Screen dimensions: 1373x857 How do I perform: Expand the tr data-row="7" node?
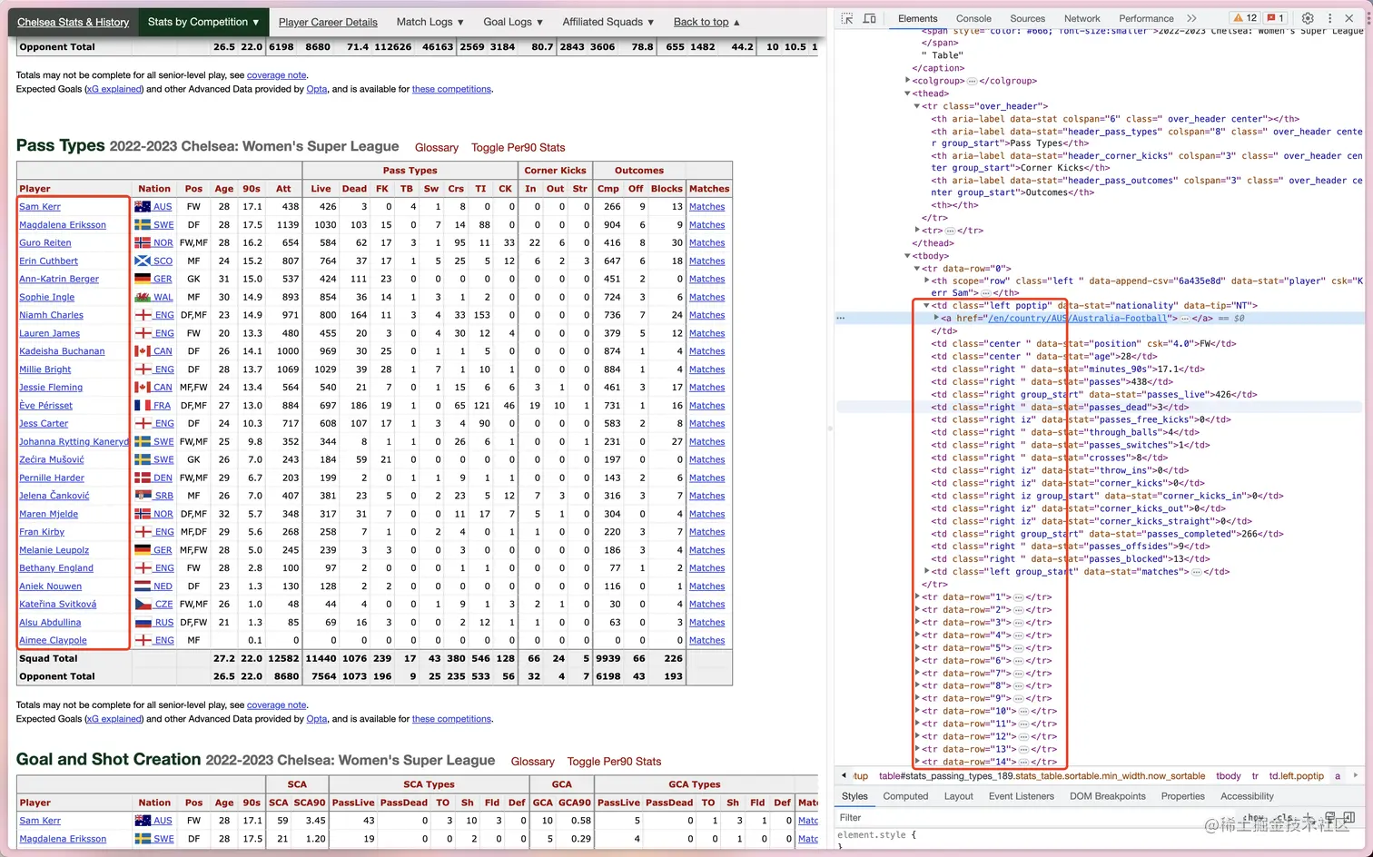[x=917, y=674]
